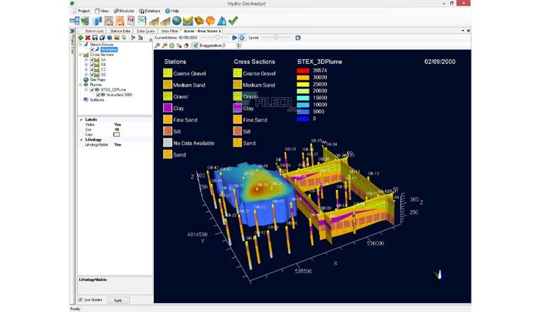Viewport: 540px width, 312px height.
Task: Click the Speed slider
Action: tap(276, 37)
